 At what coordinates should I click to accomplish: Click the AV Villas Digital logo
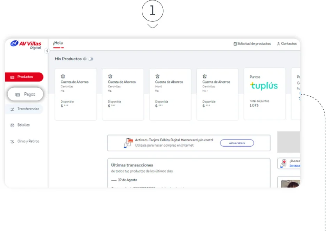[x=26, y=44]
